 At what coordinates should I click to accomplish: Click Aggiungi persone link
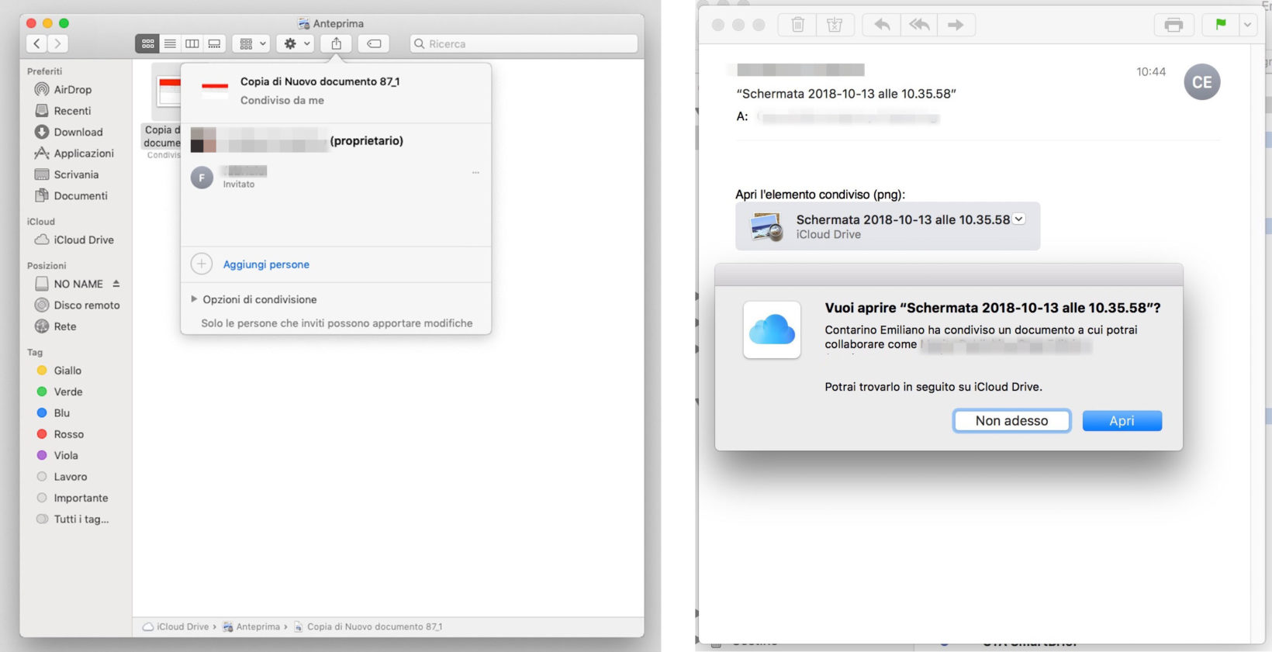266,264
